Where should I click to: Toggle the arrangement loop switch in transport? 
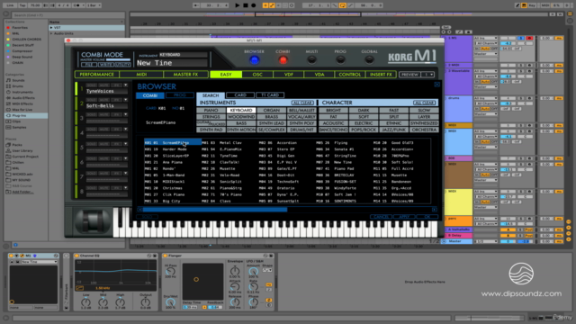(342, 5)
